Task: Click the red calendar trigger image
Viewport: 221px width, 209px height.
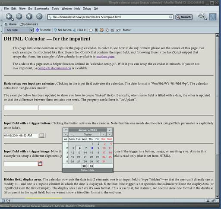Action: [40, 164]
